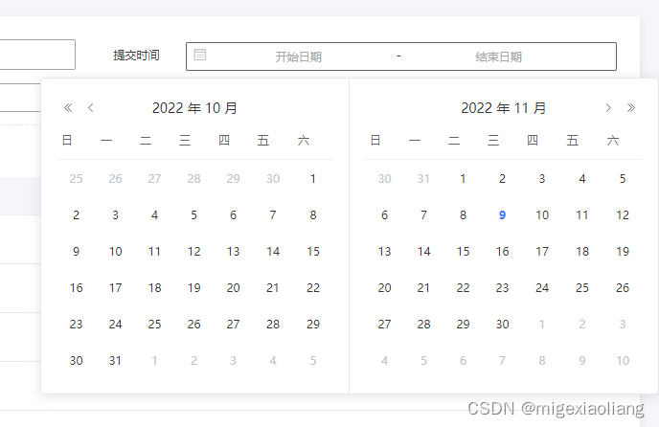Select October 18 in the left calendar

pyautogui.click(x=154, y=288)
